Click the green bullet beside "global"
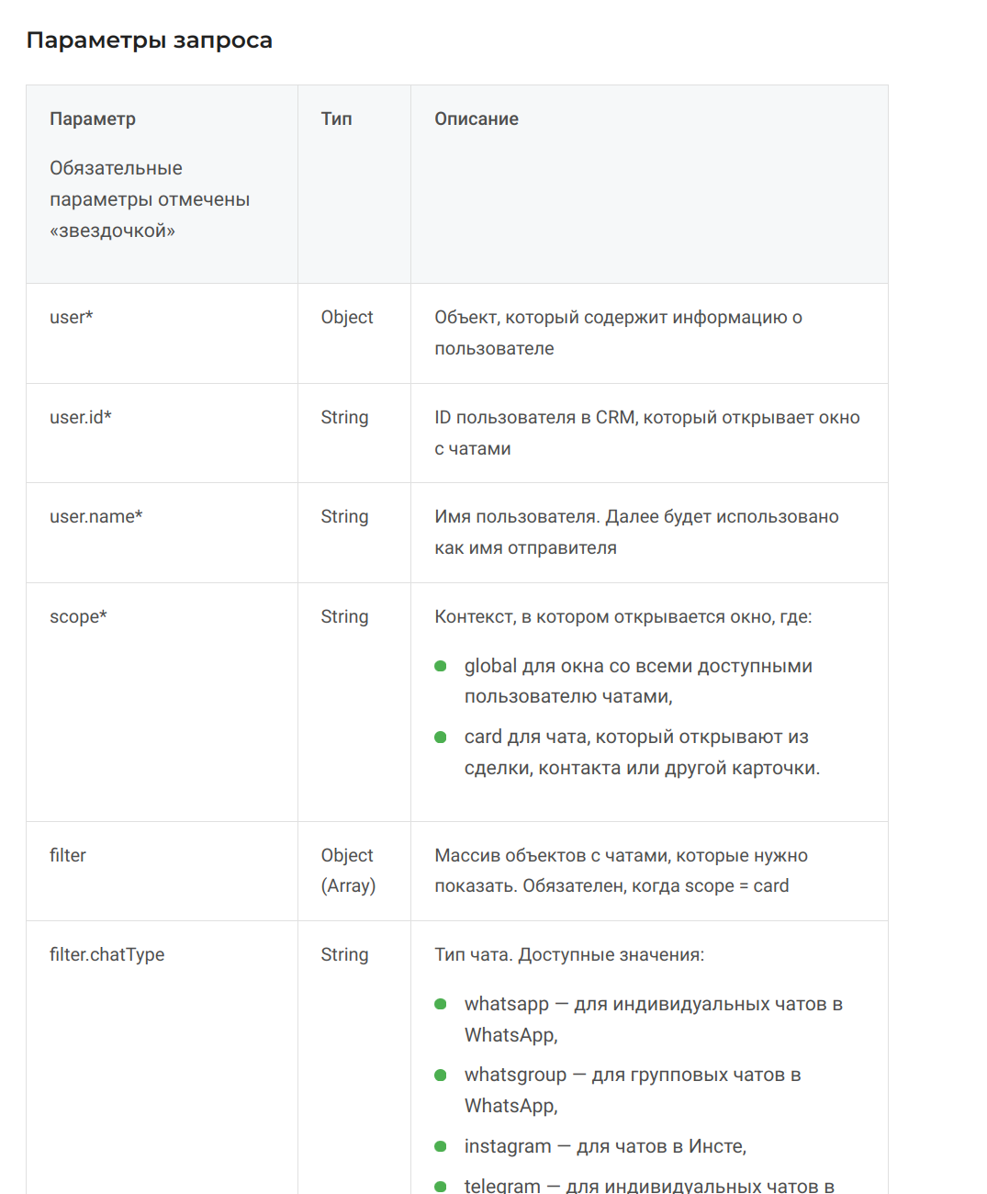The height and width of the screenshot is (1194, 987). (x=441, y=666)
